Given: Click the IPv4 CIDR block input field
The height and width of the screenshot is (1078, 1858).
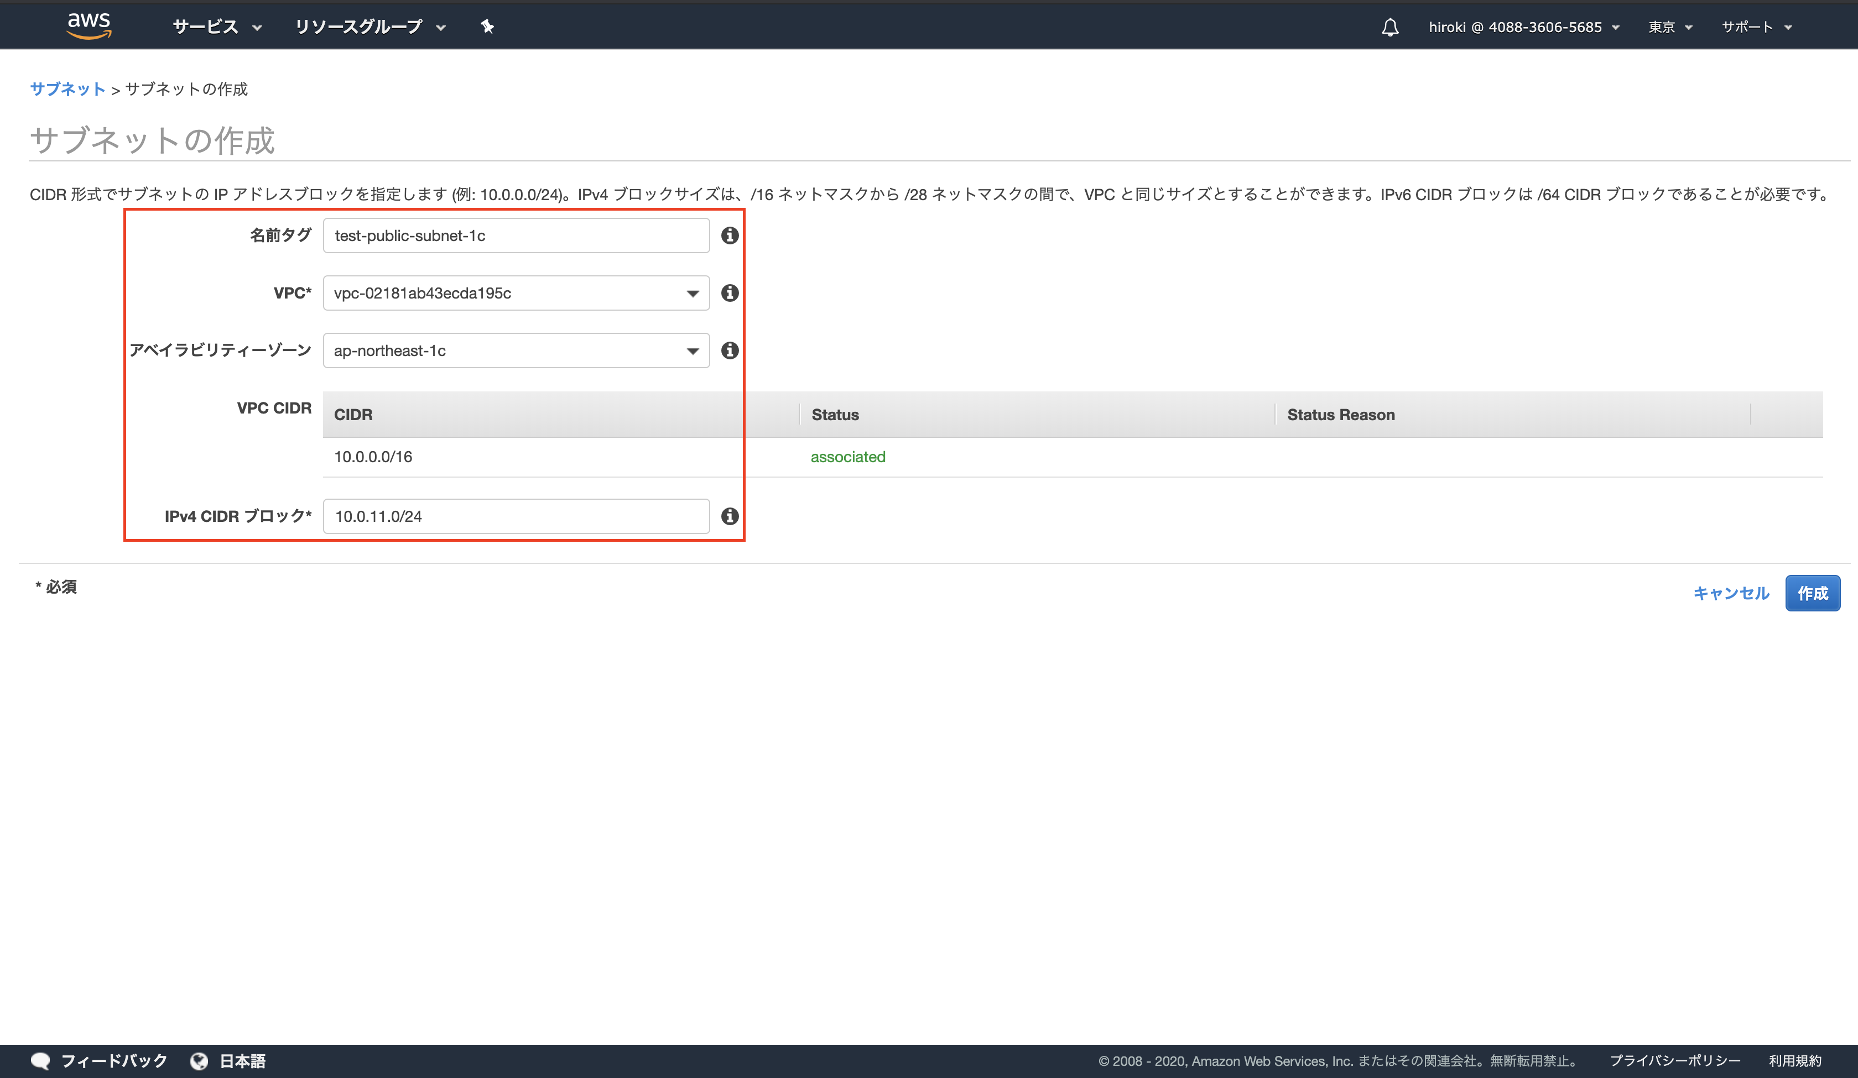Looking at the screenshot, I should click(x=516, y=516).
